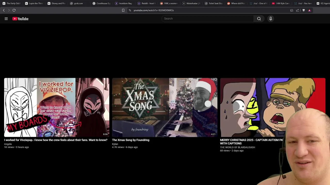Switch to Toilet Seat Etiq tab
330x185 pixels.
pos(214,3)
